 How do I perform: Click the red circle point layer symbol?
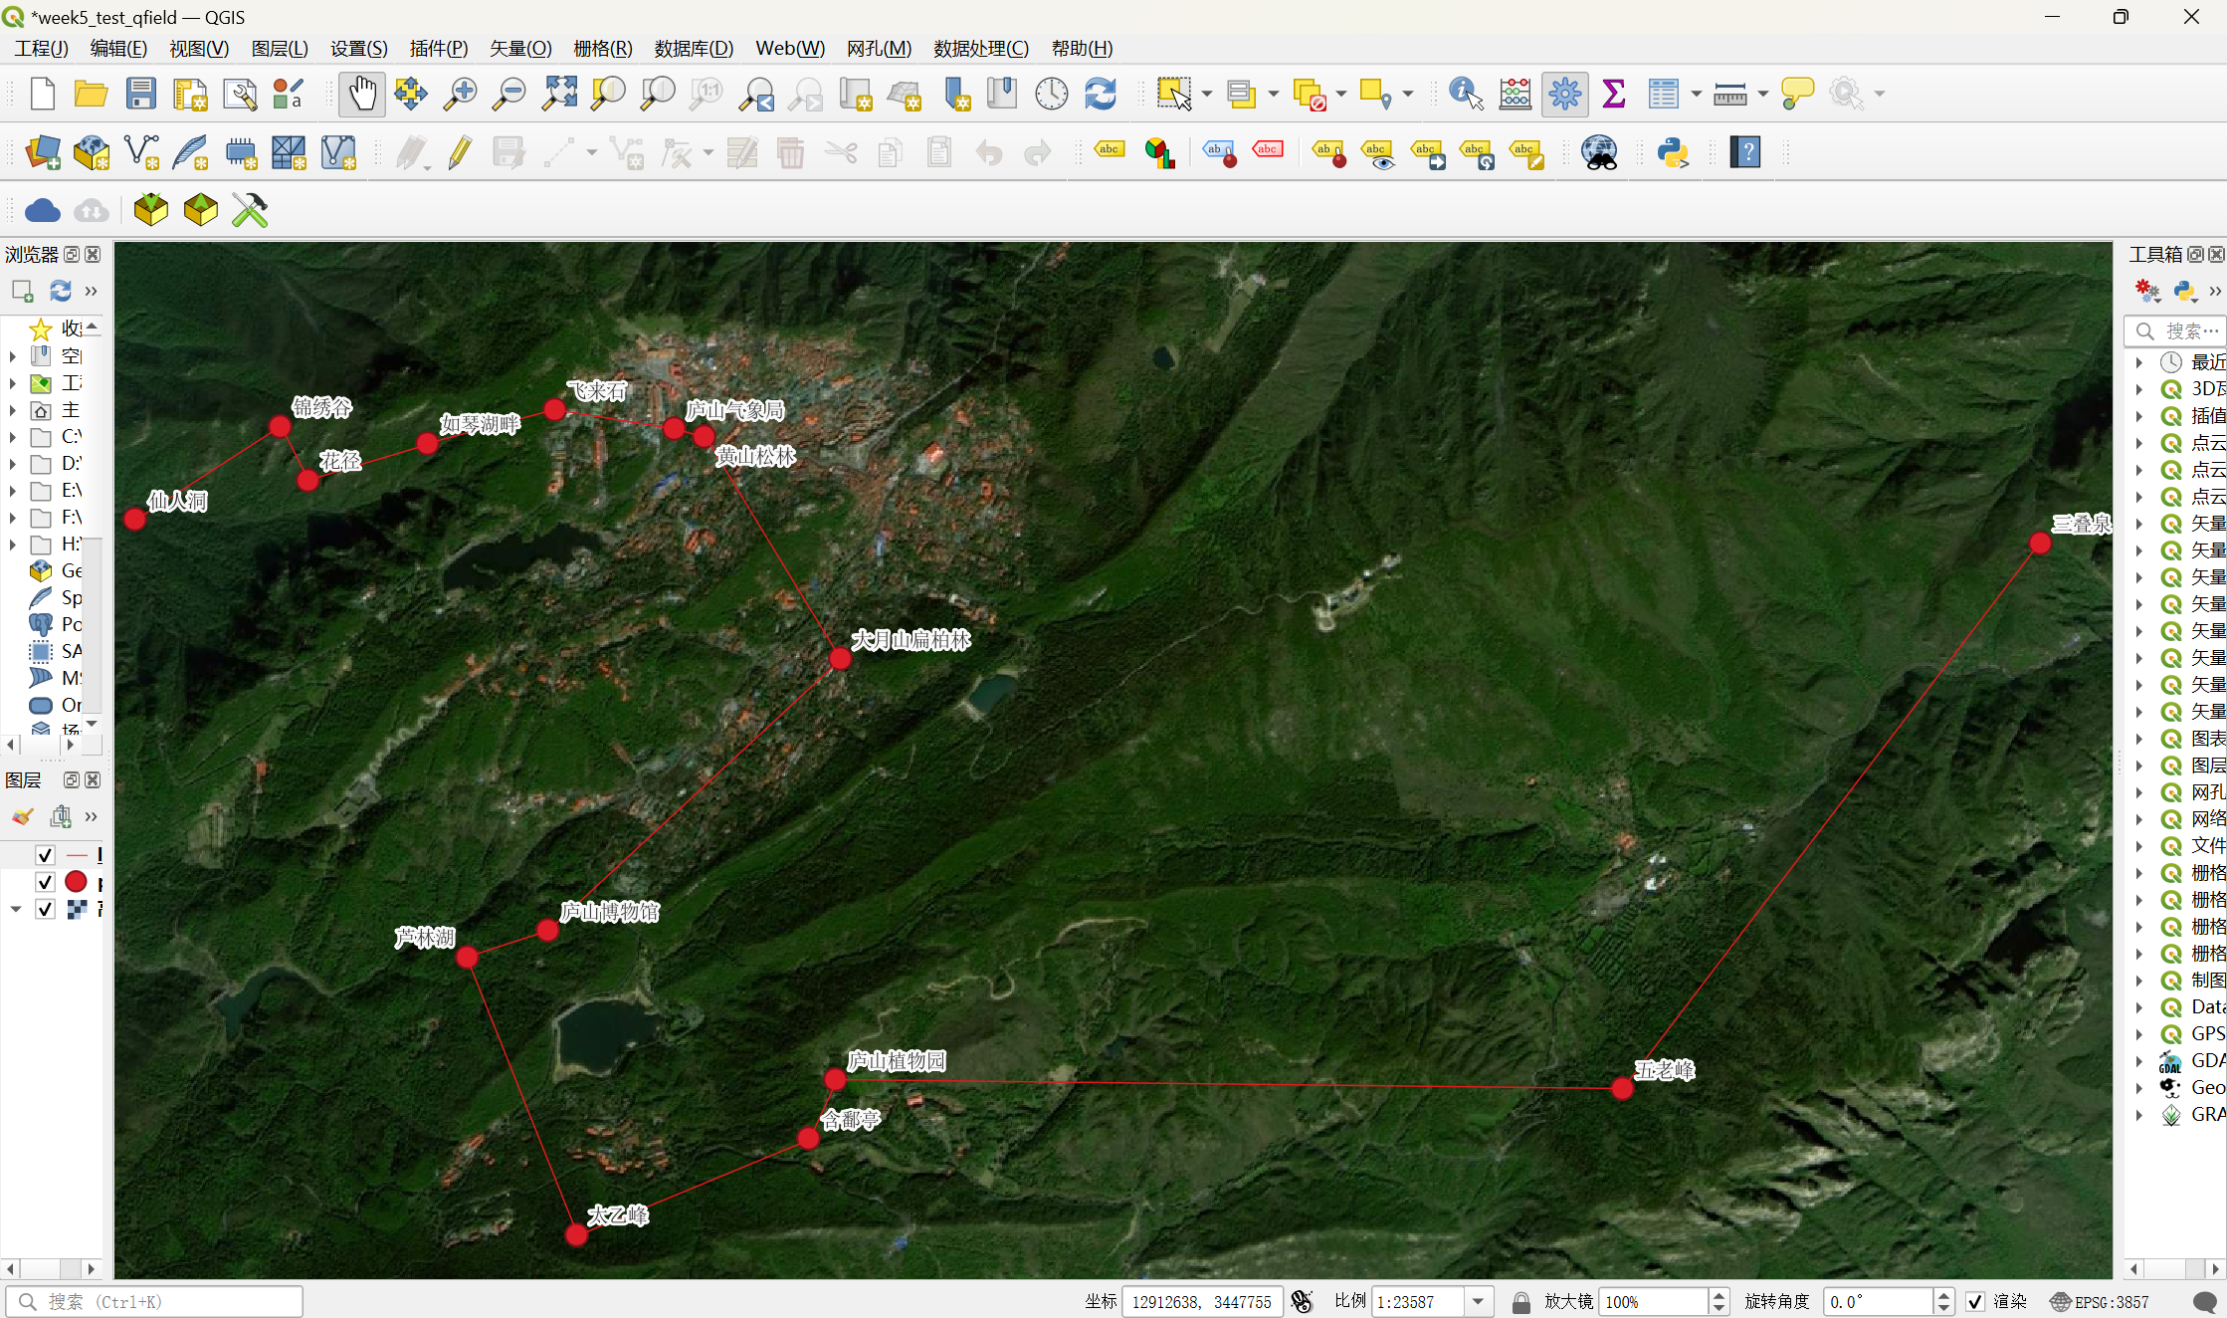point(76,882)
